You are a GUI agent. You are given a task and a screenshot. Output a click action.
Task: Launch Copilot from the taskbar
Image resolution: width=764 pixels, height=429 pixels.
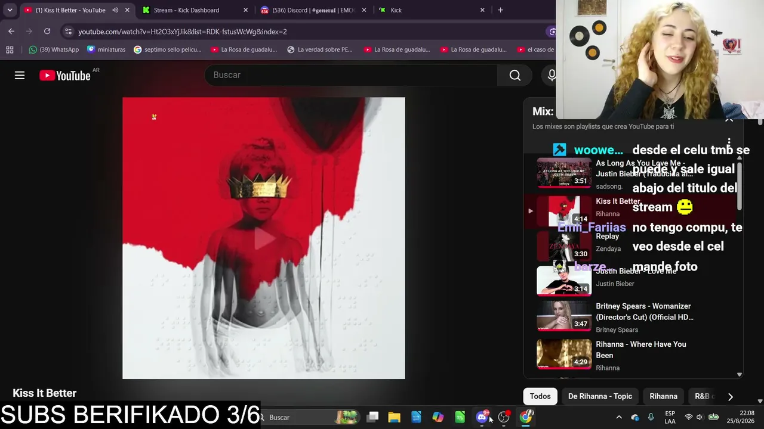coord(438,417)
